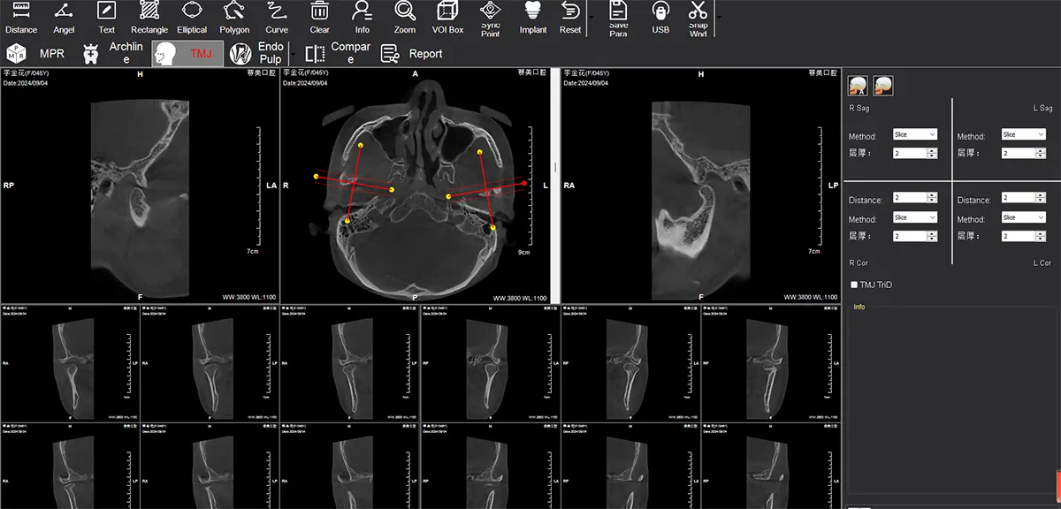1061x509 pixels.
Task: Expand the dropdown arrow beside Snap Wnd
Action: (x=718, y=16)
